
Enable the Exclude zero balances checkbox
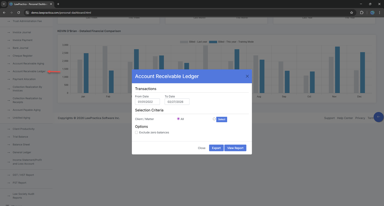[x=136, y=132]
